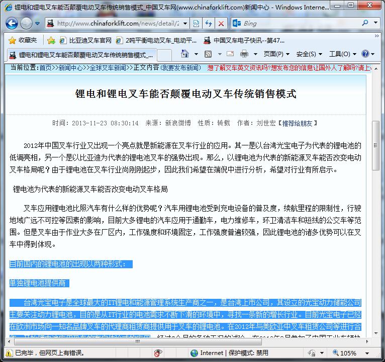This screenshot has width=385, height=362.
Task: Follow the 首页 breadcrumb link
Action: [46, 68]
